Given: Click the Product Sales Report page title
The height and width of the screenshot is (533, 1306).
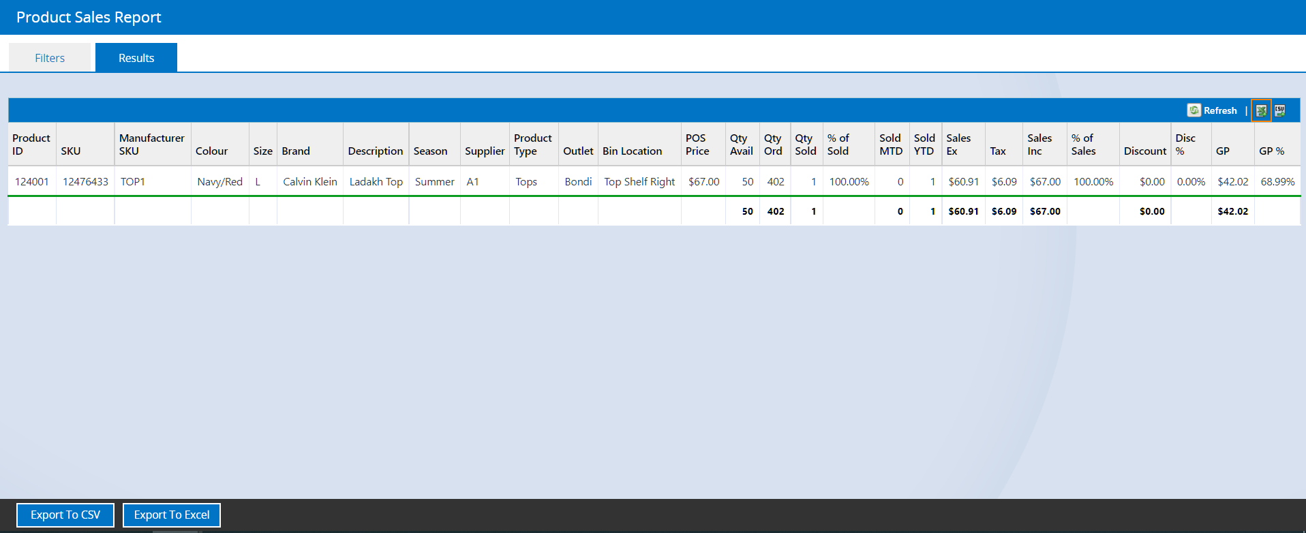Looking at the screenshot, I should tap(89, 17).
